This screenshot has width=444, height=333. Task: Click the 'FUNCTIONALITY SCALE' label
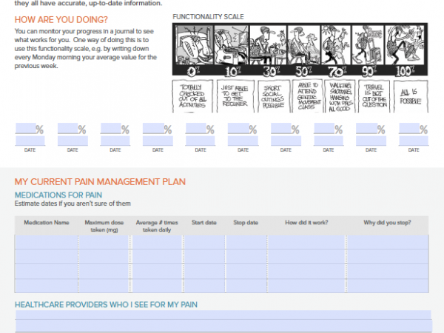pyautogui.click(x=208, y=17)
